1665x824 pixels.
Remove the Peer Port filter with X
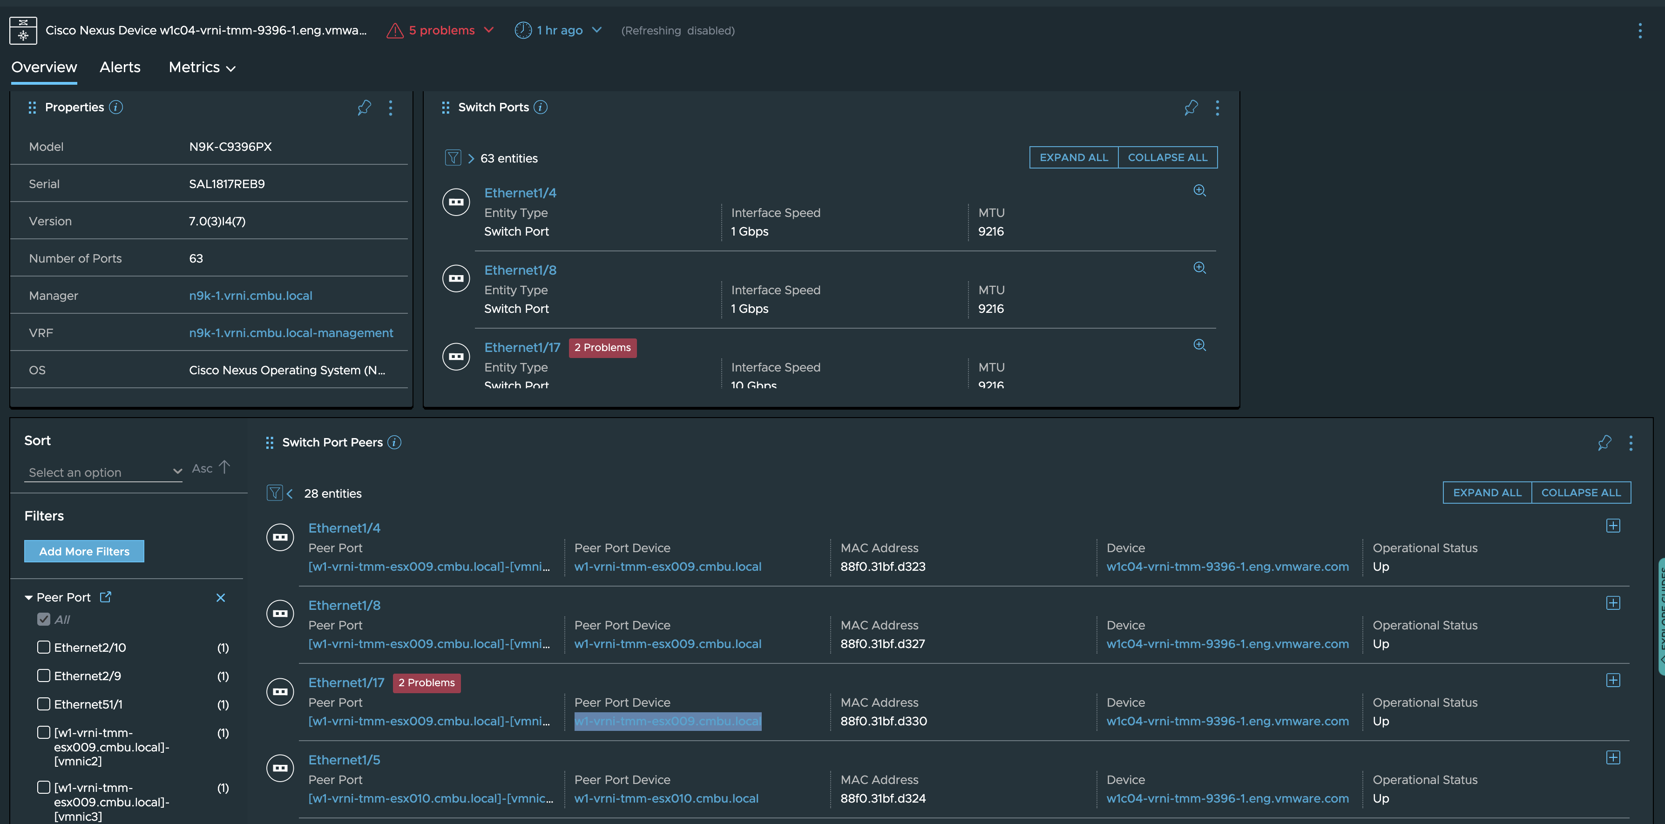coord(220,598)
